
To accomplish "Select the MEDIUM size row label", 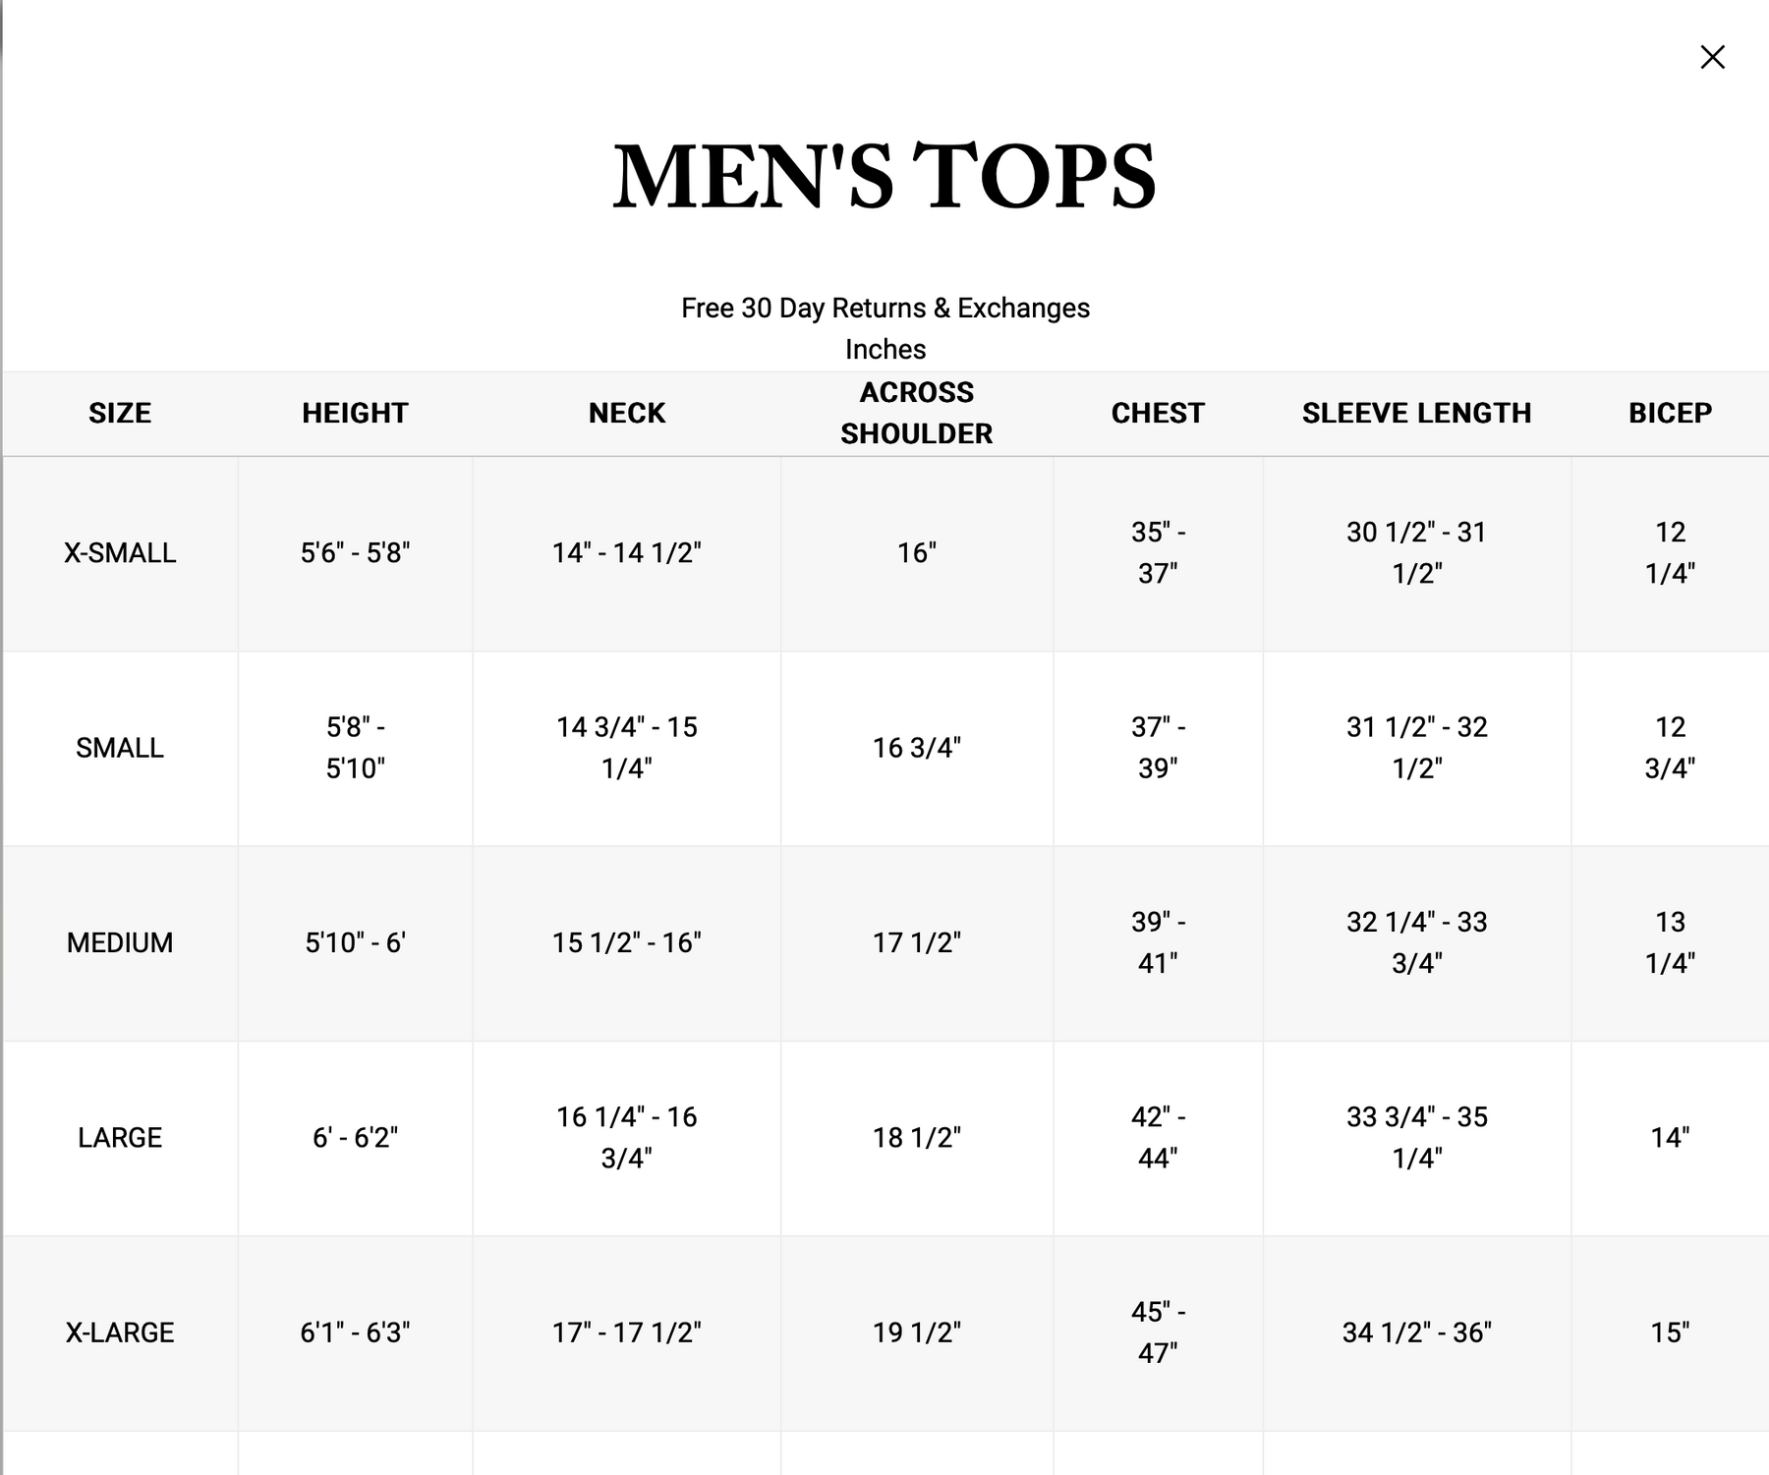I will coord(120,942).
